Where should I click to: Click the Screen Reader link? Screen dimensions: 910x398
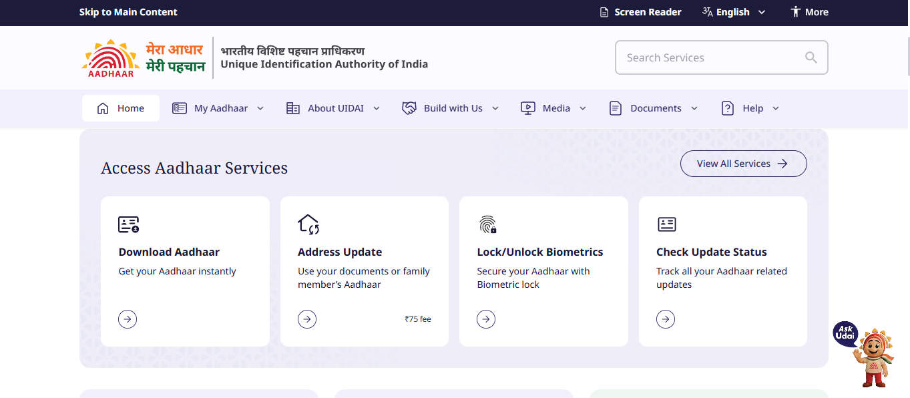pyautogui.click(x=640, y=12)
